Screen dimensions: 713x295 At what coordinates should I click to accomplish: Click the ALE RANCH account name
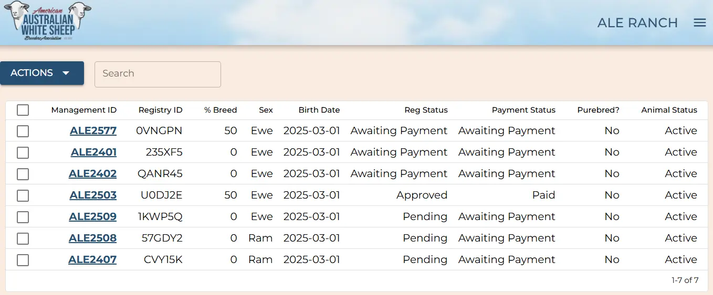pos(637,23)
